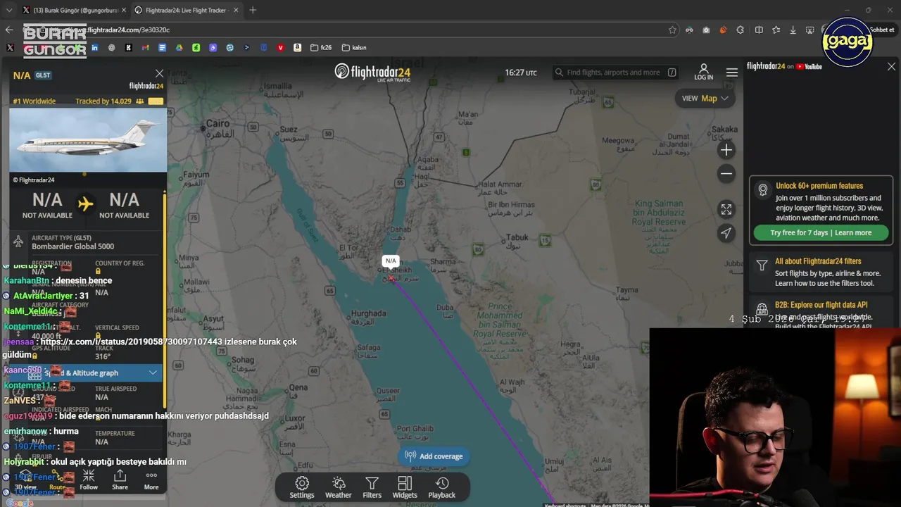The width and height of the screenshot is (901, 507).
Task: Click the orange camera extension icon
Action: pyautogui.click(x=723, y=30)
